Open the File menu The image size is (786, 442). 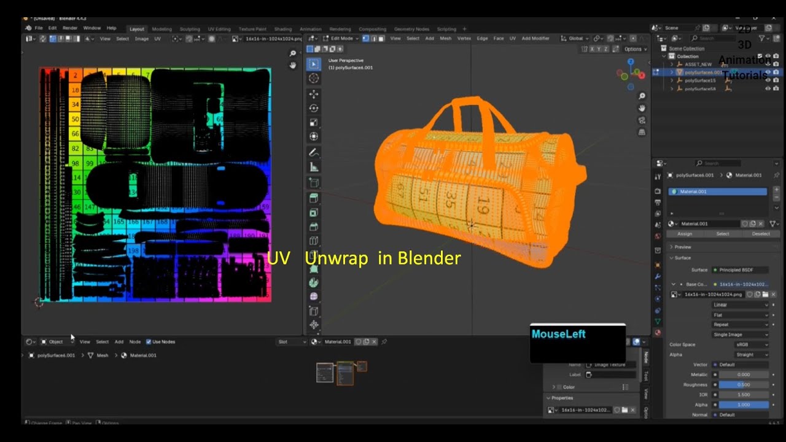pyautogui.click(x=39, y=28)
